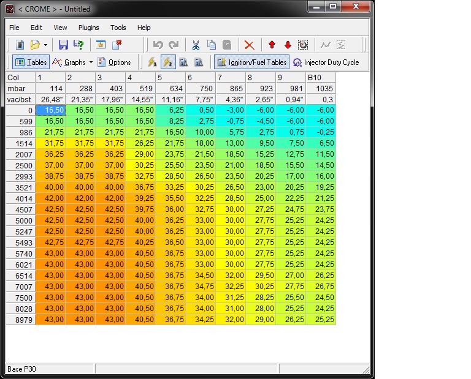Open the Tools menu
Image resolution: width=471 pixels, height=379 pixels.
118,28
